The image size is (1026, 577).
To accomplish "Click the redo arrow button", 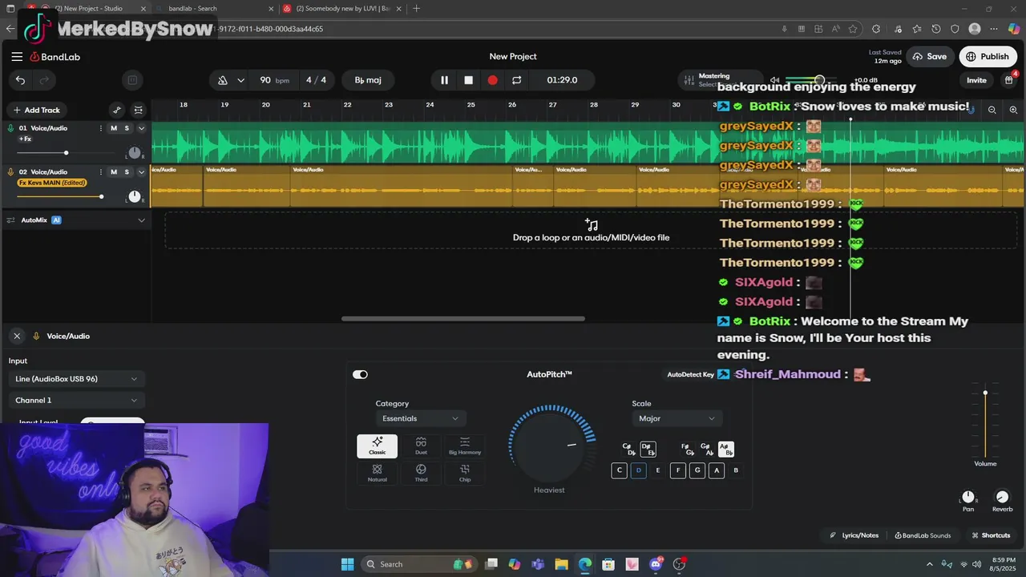I will click(45, 80).
